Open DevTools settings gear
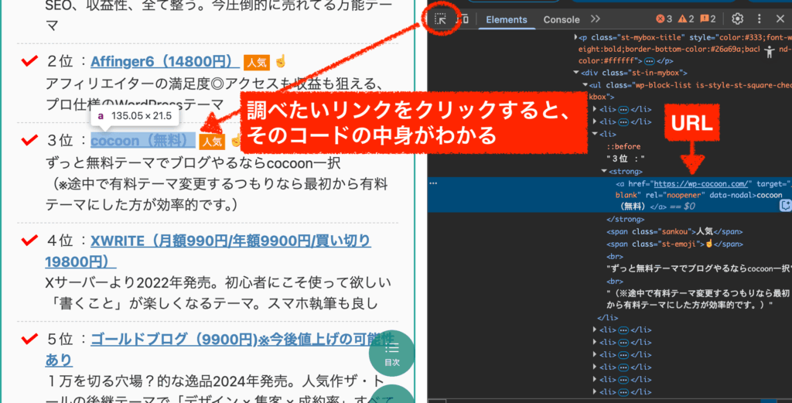 tap(737, 19)
